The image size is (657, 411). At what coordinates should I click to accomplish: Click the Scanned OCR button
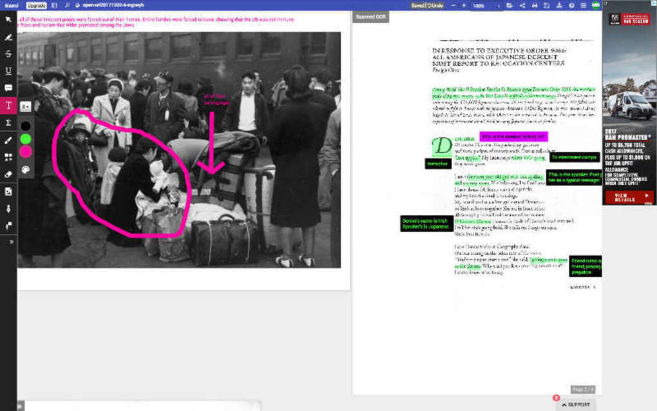[x=371, y=17]
